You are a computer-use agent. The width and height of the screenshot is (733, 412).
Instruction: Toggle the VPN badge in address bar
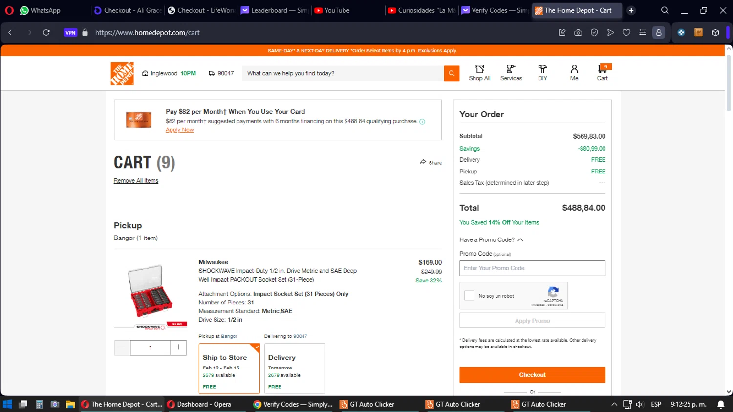point(70,33)
